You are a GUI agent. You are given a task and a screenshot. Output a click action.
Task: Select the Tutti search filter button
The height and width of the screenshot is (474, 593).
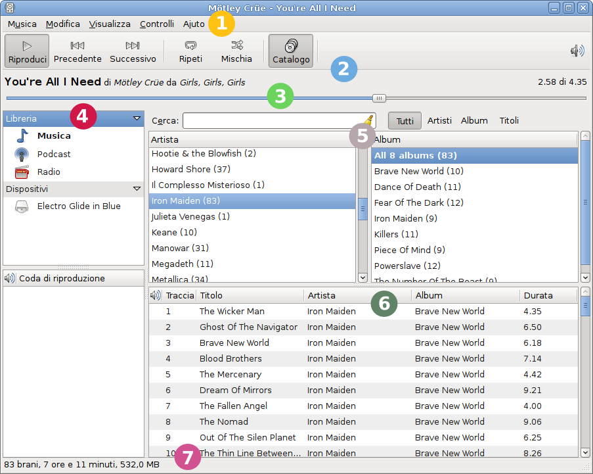coord(405,121)
